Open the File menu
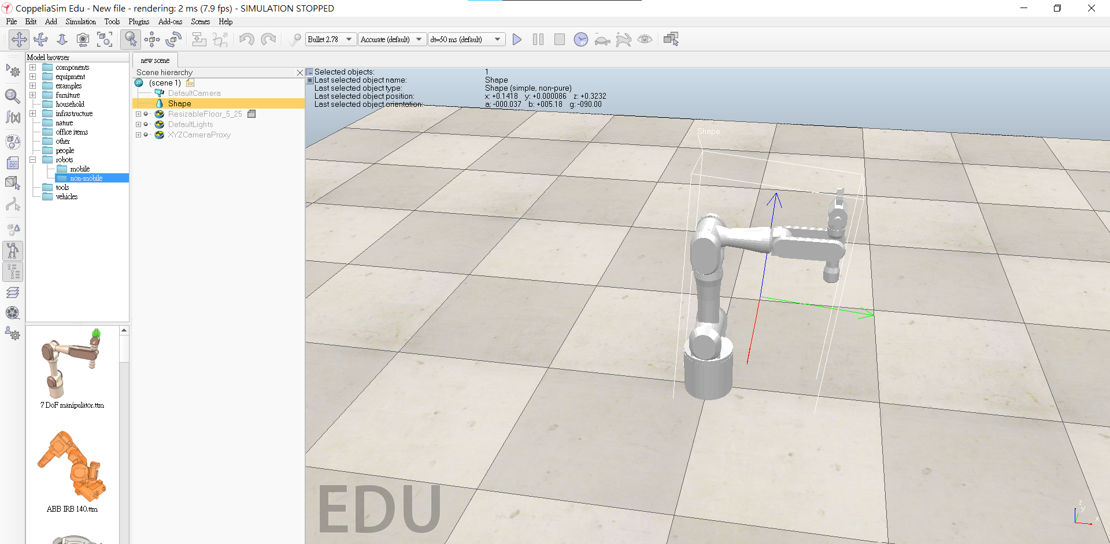The image size is (1110, 544). 11,21
